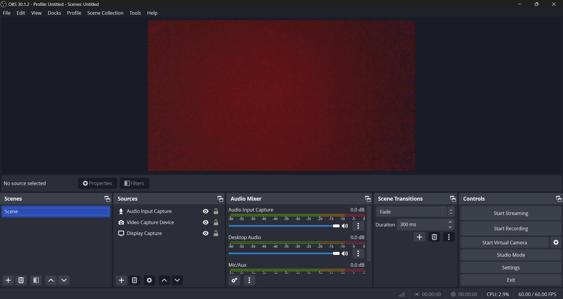Open virtual camera settings gear icon
Image resolution: width=563 pixels, height=299 pixels.
(x=556, y=243)
